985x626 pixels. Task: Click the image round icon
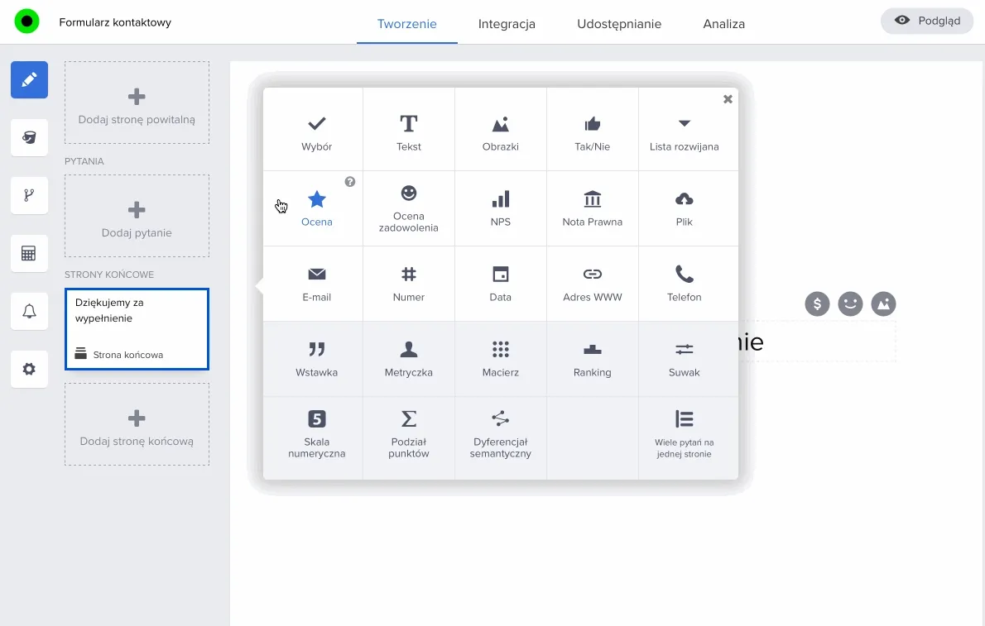883,303
